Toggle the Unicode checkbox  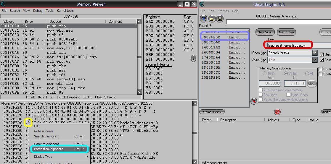[x=322, y=54]
